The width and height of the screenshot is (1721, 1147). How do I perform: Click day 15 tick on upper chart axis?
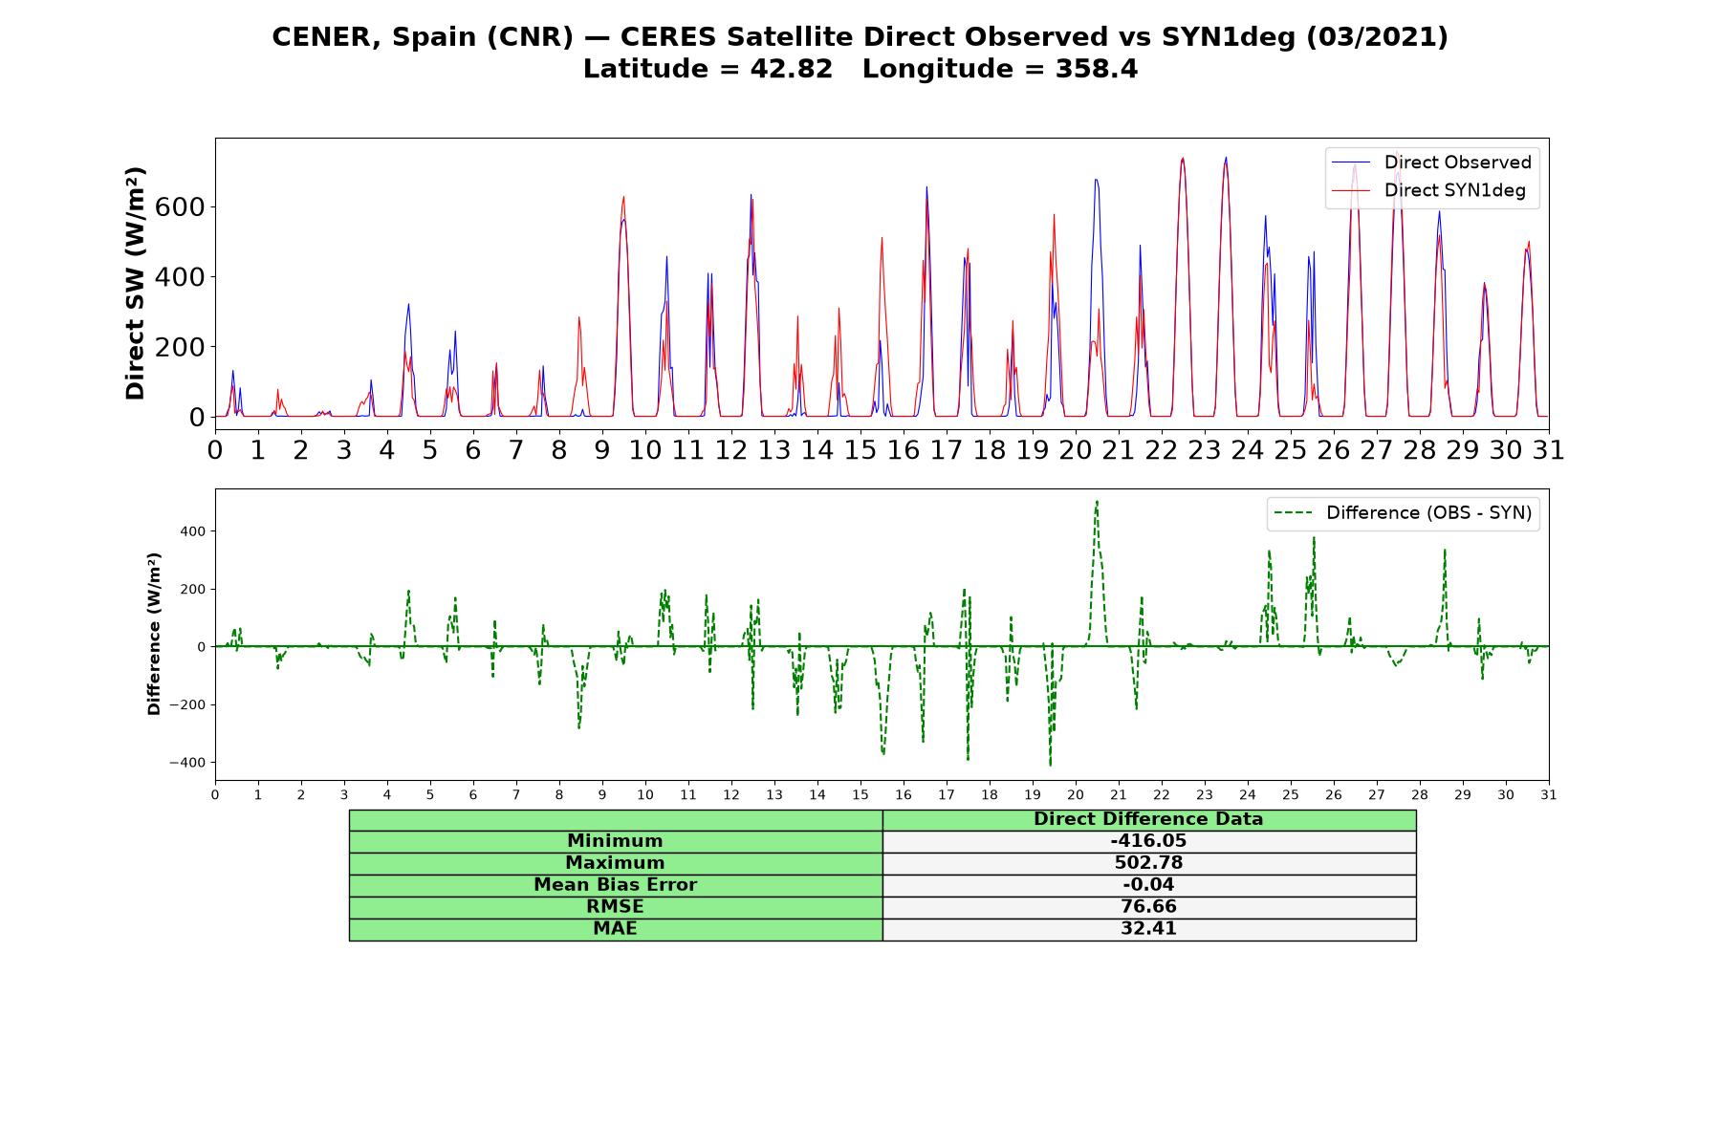(860, 450)
